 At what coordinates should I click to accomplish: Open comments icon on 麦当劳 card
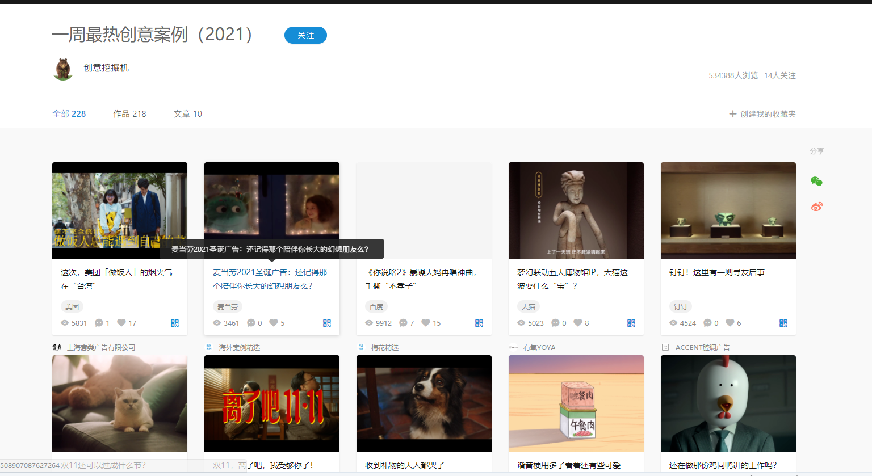(x=251, y=323)
